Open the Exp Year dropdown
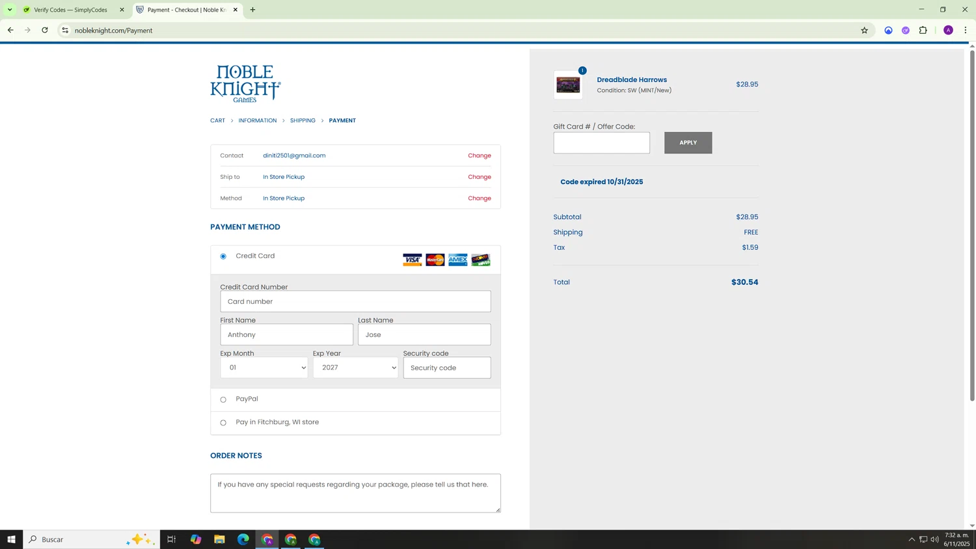 tap(355, 368)
